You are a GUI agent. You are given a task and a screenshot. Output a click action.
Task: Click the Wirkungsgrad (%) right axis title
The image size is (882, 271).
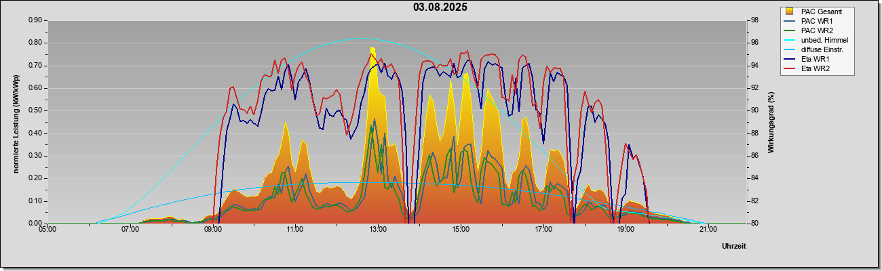[771, 122]
